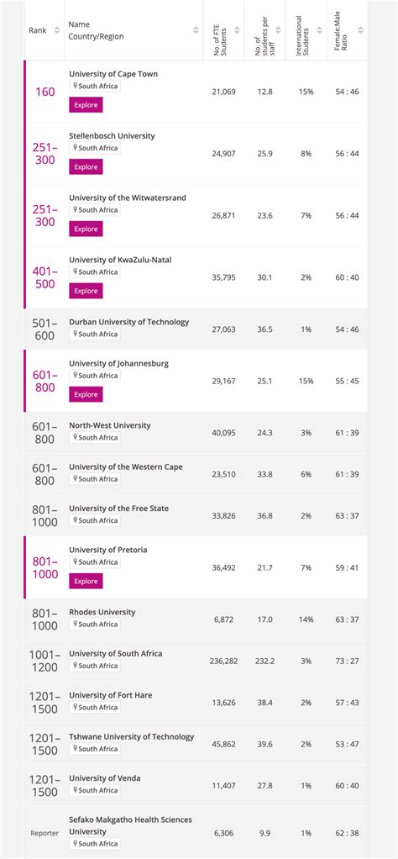Image resolution: width=398 pixels, height=859 pixels.
Task: Open North-West University page
Action: [110, 425]
